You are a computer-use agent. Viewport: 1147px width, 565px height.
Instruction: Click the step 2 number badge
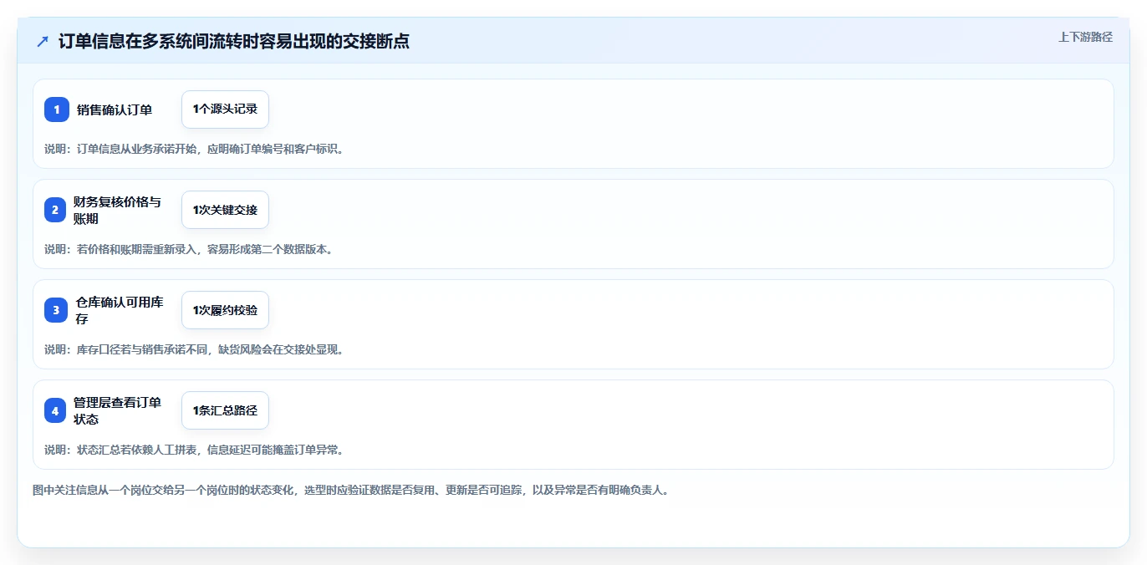56,210
